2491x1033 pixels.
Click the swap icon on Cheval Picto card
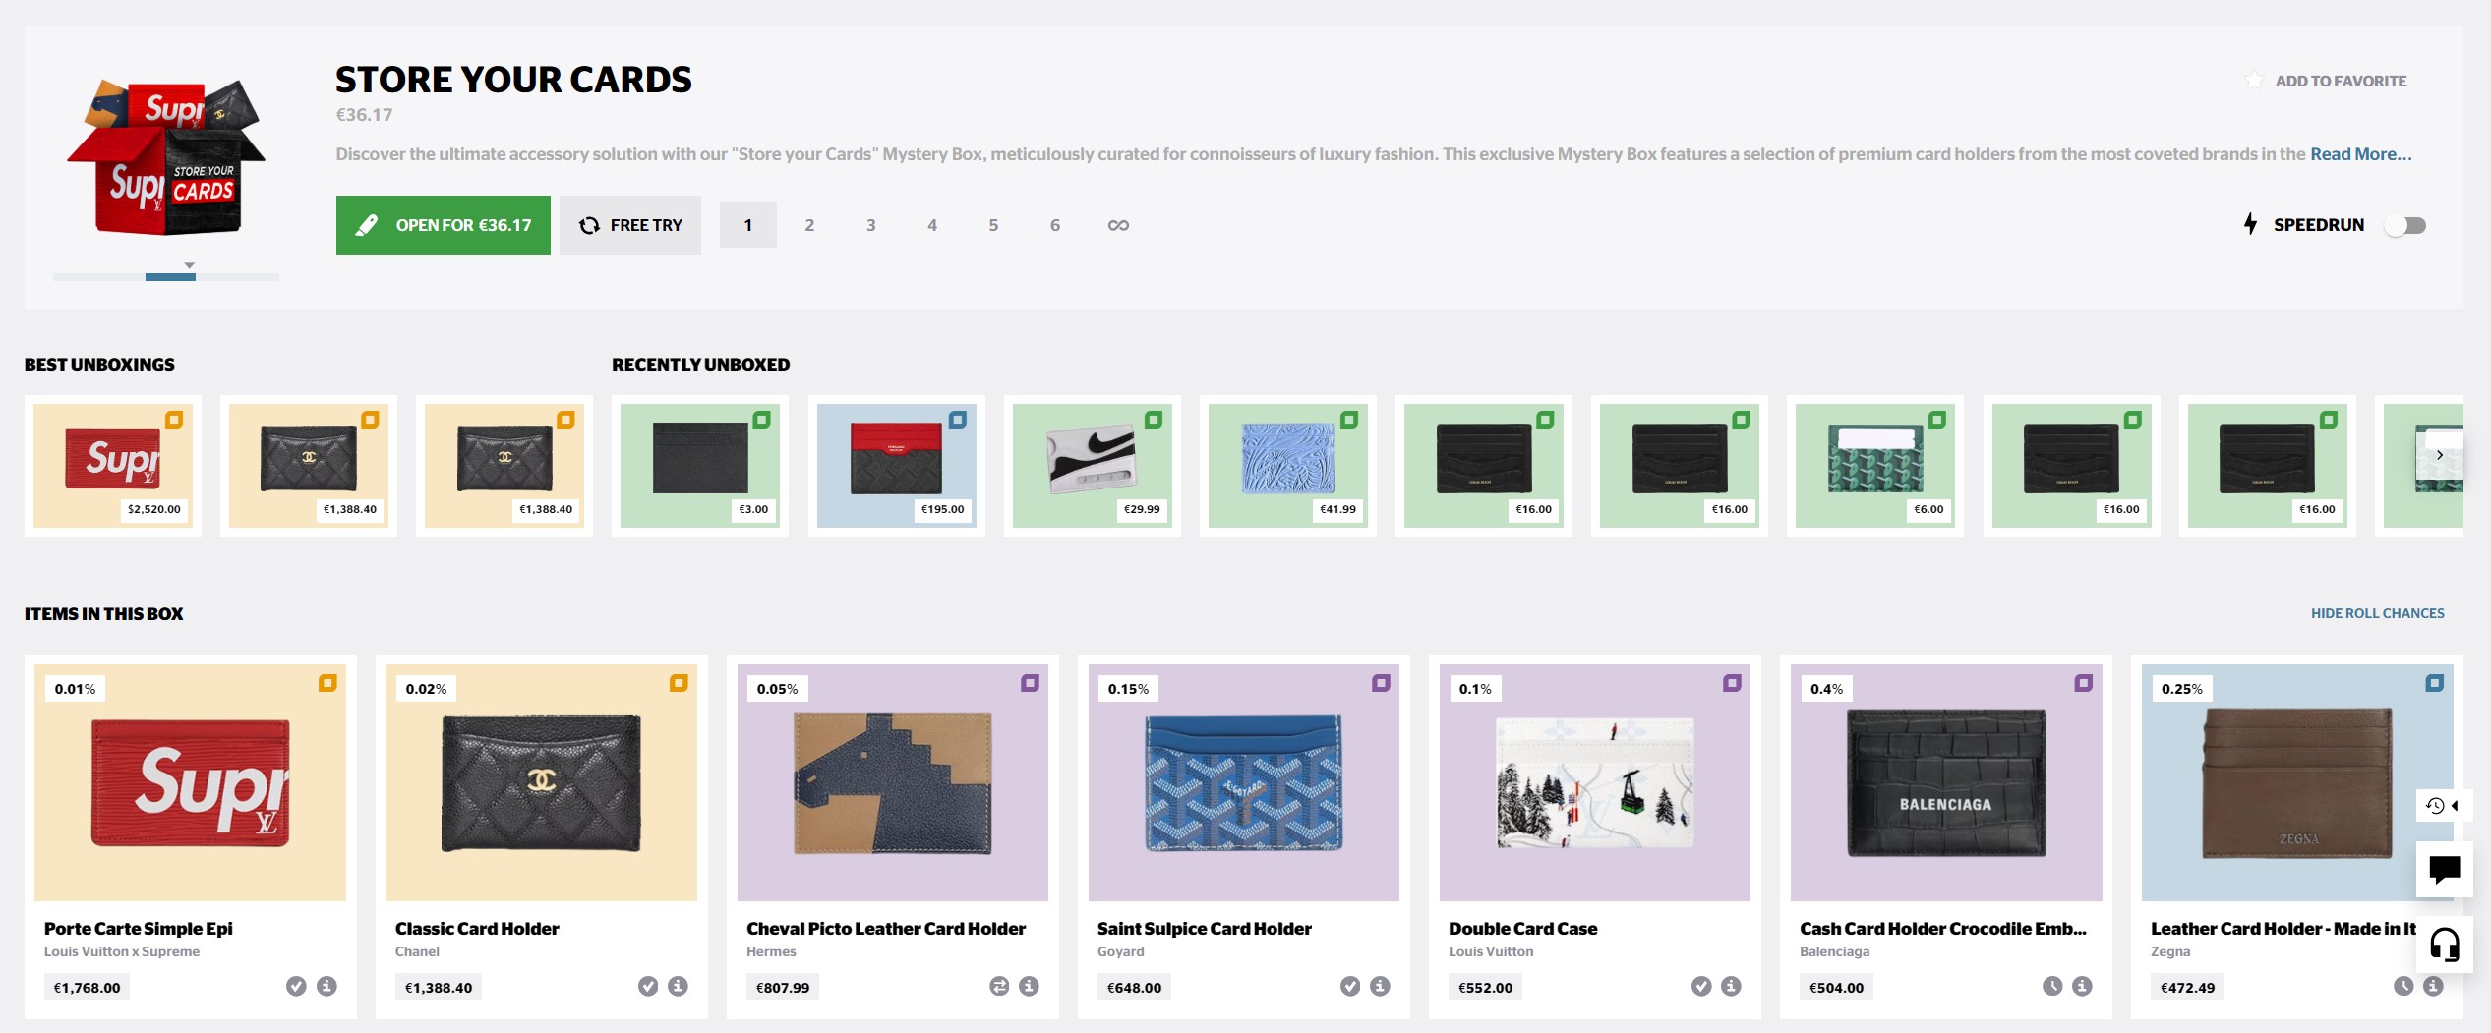point(999,986)
